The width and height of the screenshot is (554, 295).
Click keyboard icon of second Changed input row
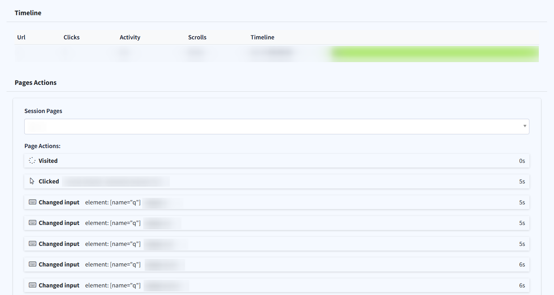pos(33,223)
